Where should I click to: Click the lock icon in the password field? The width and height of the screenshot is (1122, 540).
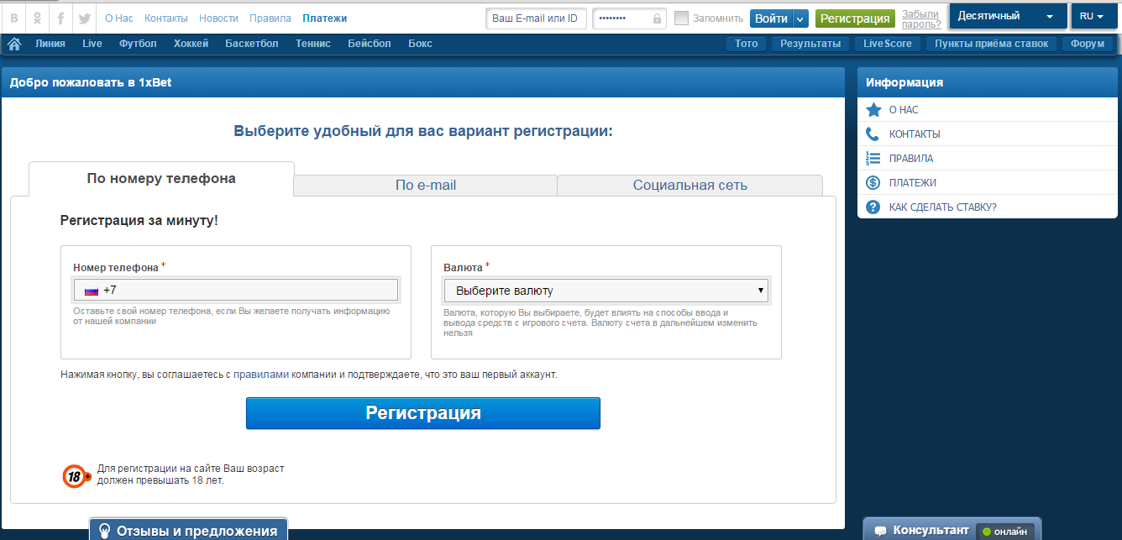[657, 18]
